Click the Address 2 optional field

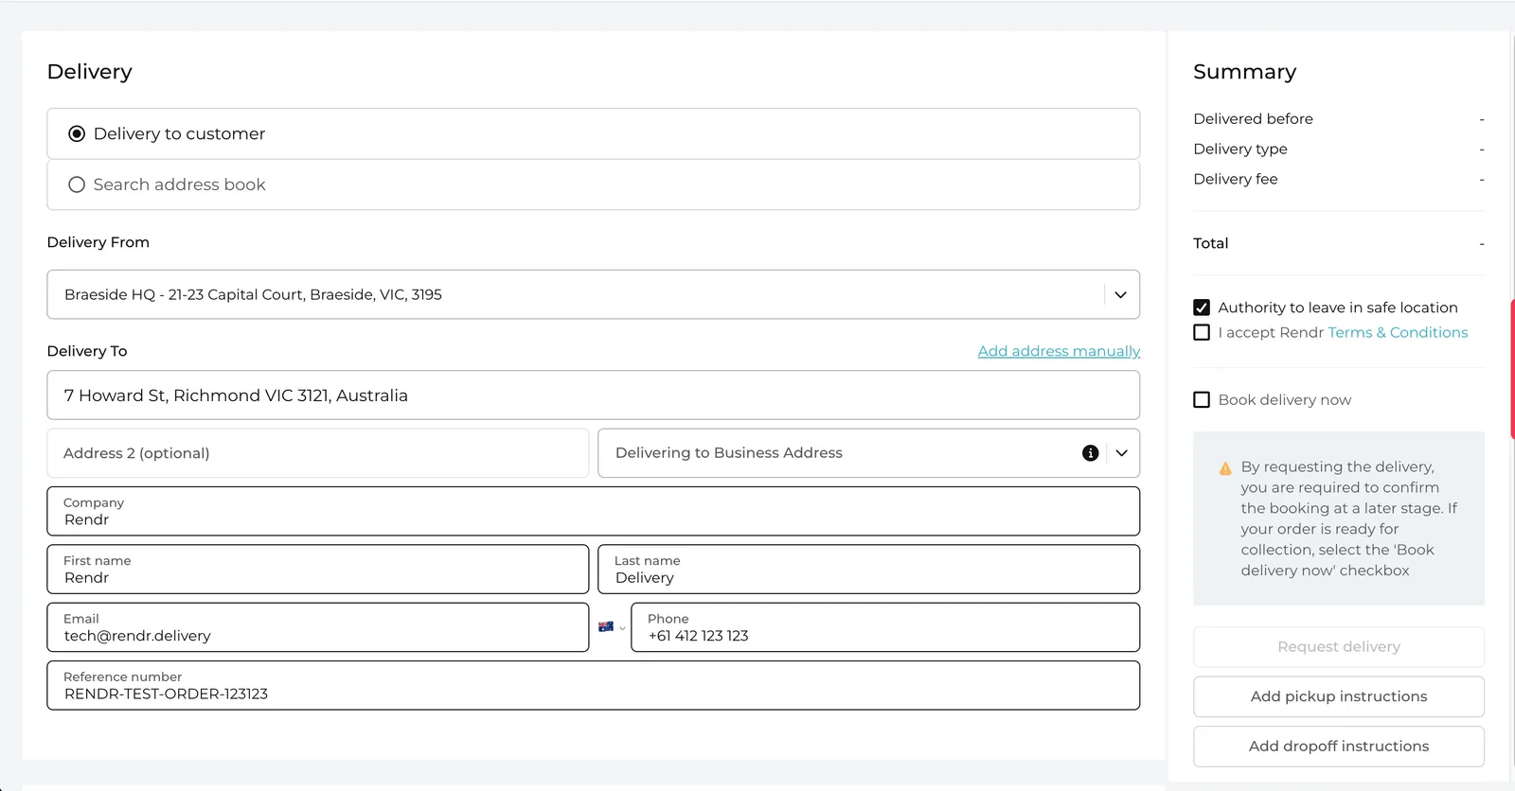317,453
